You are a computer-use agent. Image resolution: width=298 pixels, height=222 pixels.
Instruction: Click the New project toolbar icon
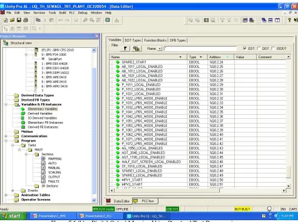5,20
